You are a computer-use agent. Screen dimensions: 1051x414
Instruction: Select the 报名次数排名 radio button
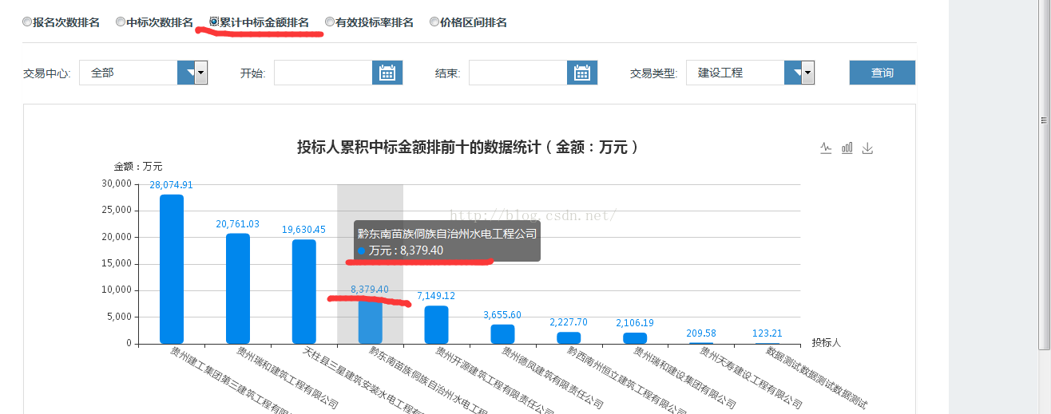[27, 22]
